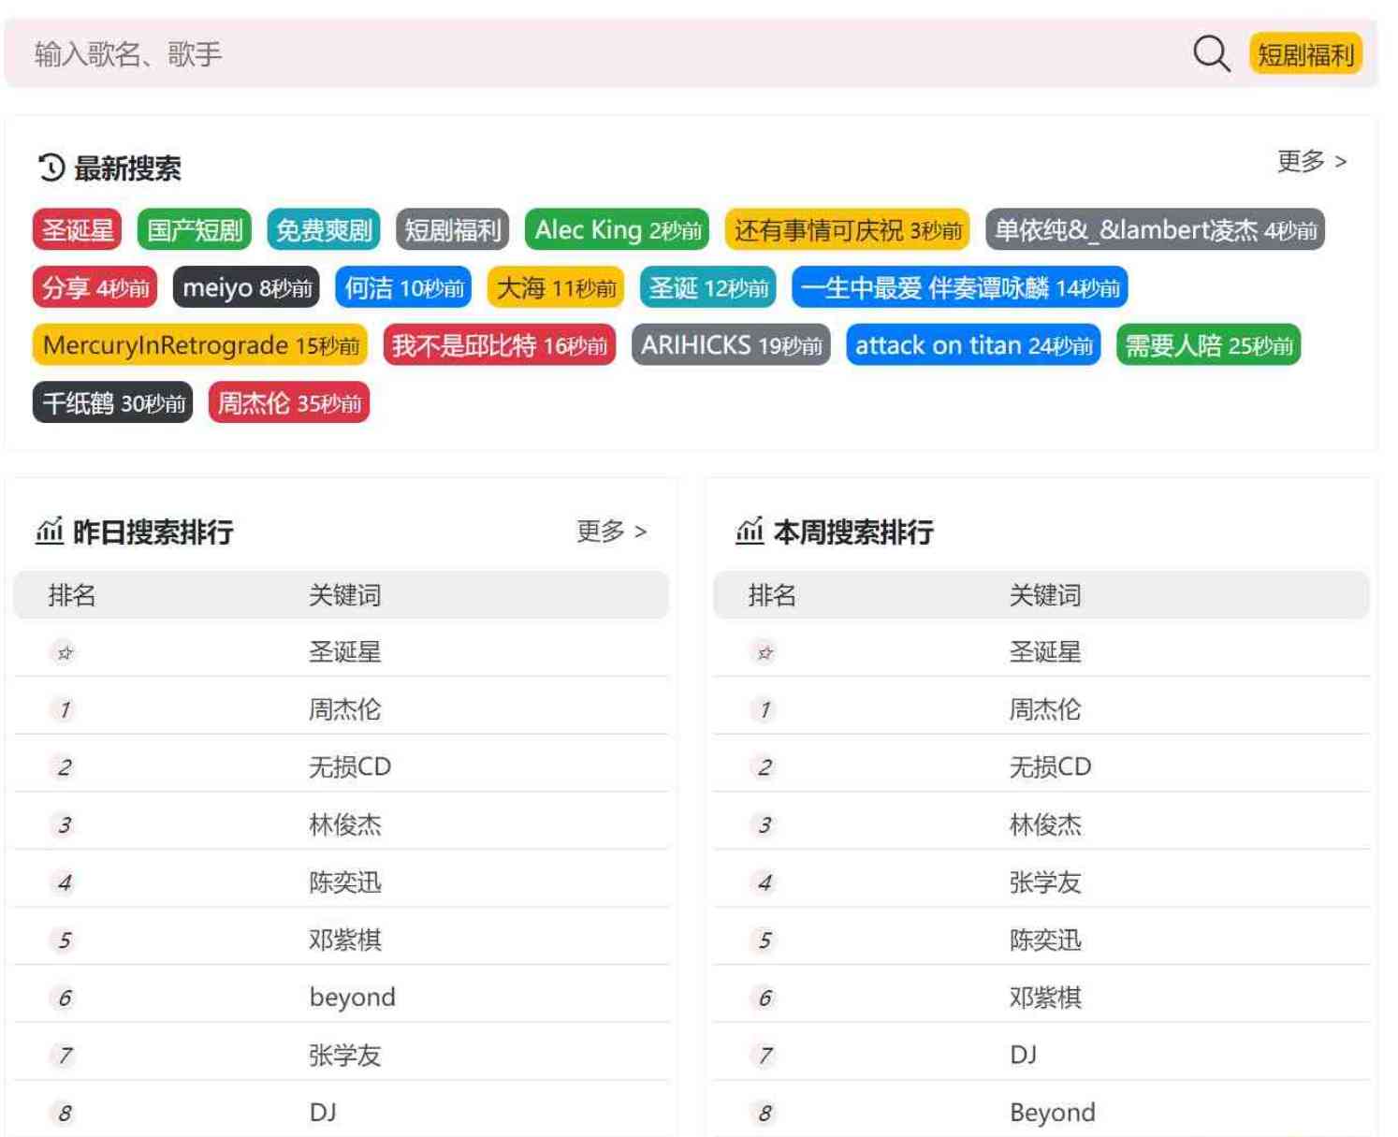This screenshot has height=1137, width=1398.
Task: Select the green 国产短剧 tag
Action: 195,230
